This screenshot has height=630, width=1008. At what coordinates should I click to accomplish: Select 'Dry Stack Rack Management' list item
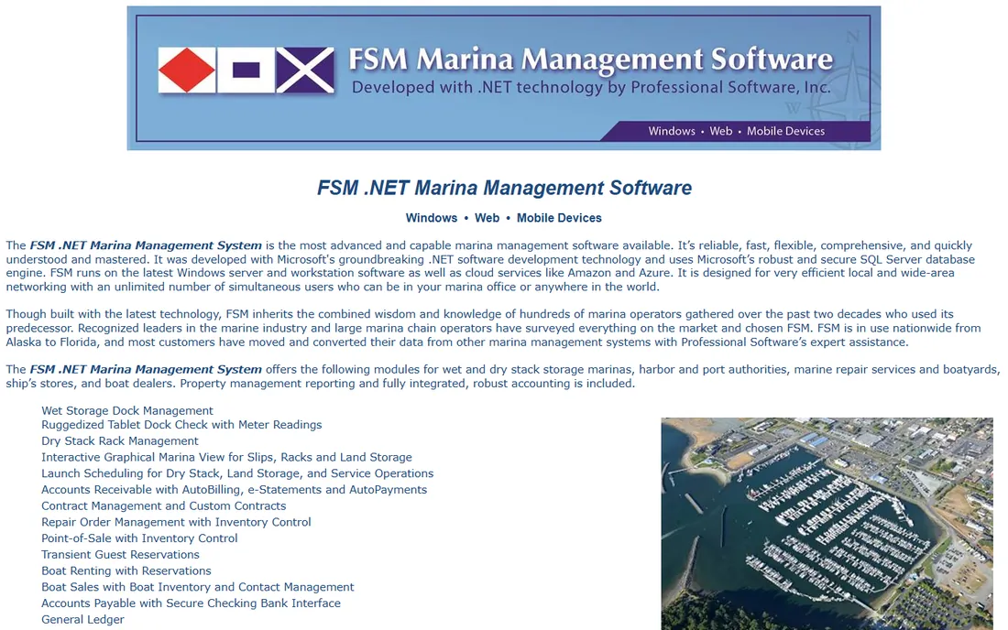click(119, 440)
